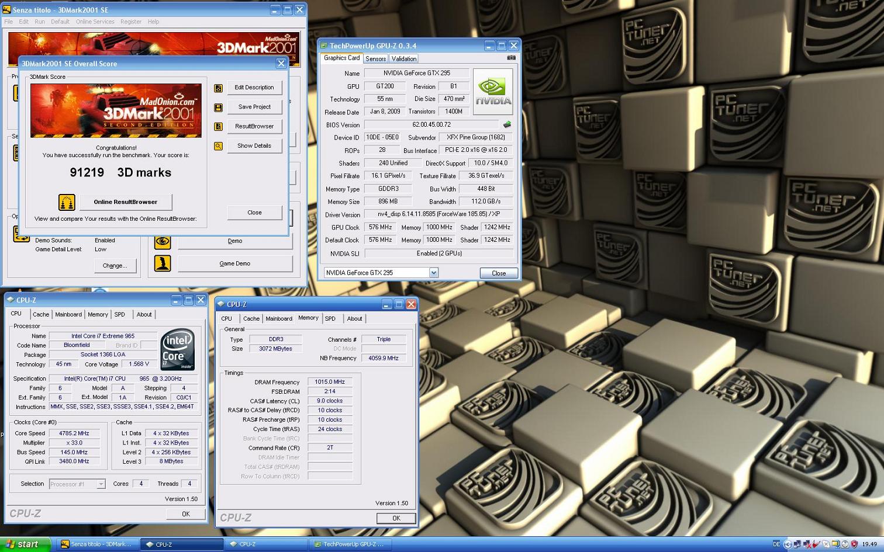Open the Mainboard tab in the left CPU-Z window

tap(68, 314)
